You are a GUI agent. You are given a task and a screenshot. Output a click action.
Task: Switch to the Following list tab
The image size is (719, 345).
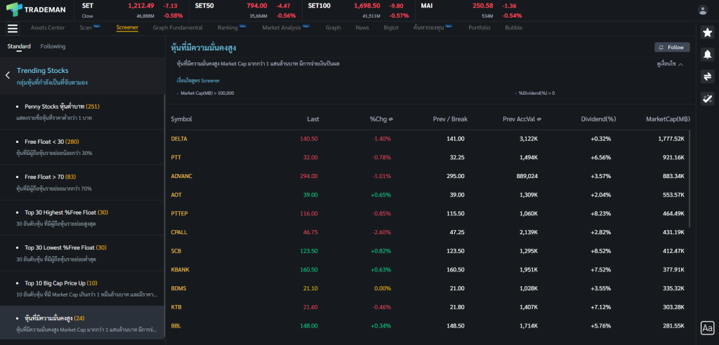(x=53, y=46)
